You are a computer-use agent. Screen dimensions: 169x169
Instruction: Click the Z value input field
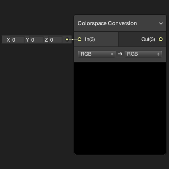(x=55, y=39)
